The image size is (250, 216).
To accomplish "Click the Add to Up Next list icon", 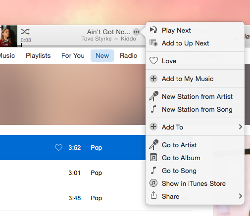I will tap(153, 43).
